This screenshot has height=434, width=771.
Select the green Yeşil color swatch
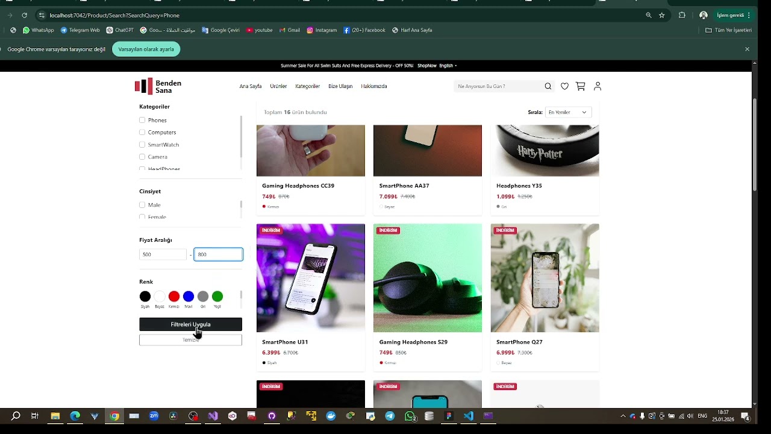click(x=217, y=297)
